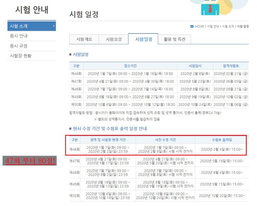Viewport: 257px width, 206px height.
Task: Click the exam date 2020년 9월 19일(토)
Action: point(195,97)
